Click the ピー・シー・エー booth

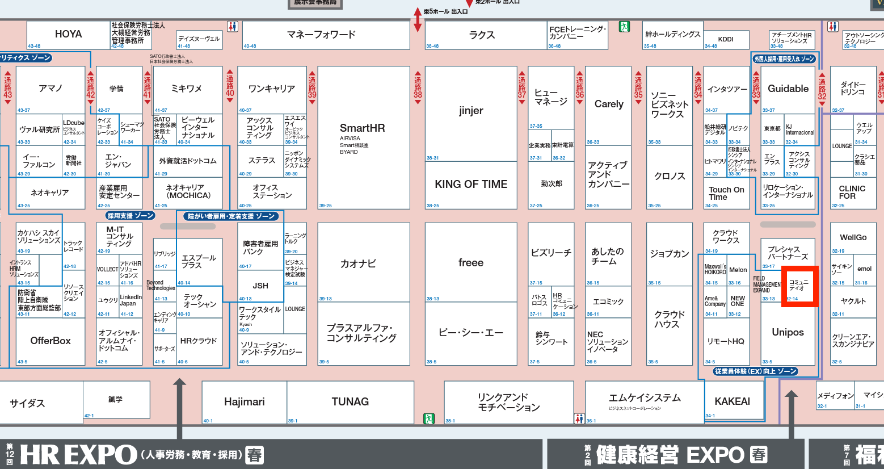471,333
